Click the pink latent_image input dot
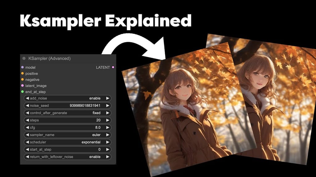The height and width of the screenshot is (177, 316). coord(22,86)
